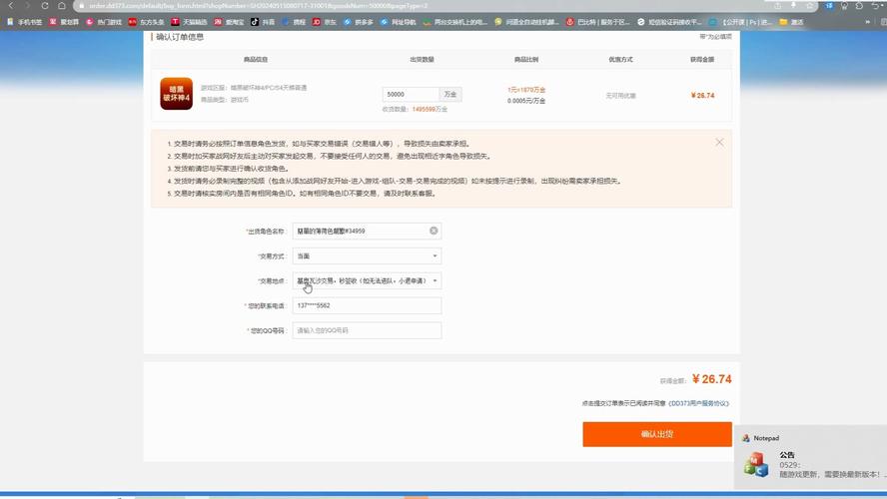Open the DD373用户服务协议 link
Viewport: 887px width, 499px height.
pyautogui.click(x=698, y=403)
